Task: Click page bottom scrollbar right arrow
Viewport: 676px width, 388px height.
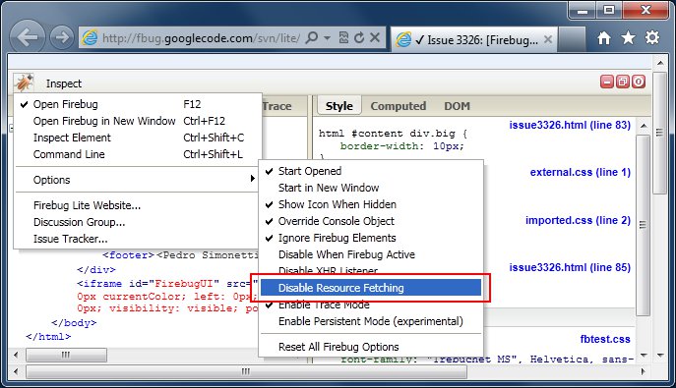Action: [644, 371]
